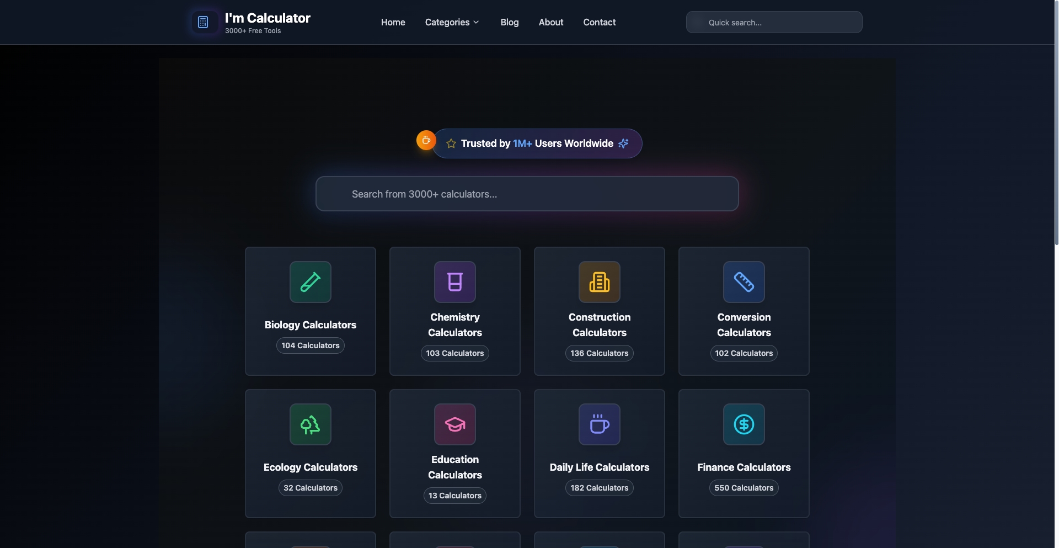This screenshot has height=548, width=1059.
Task: Click the star in the trust badge
Action: point(451,143)
